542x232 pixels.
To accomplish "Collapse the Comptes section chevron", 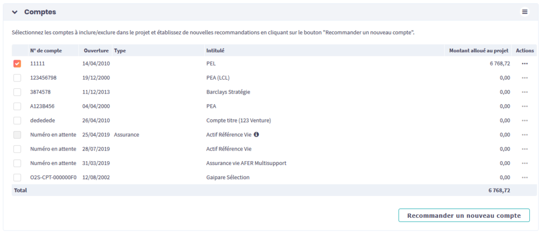I will 15,12.
